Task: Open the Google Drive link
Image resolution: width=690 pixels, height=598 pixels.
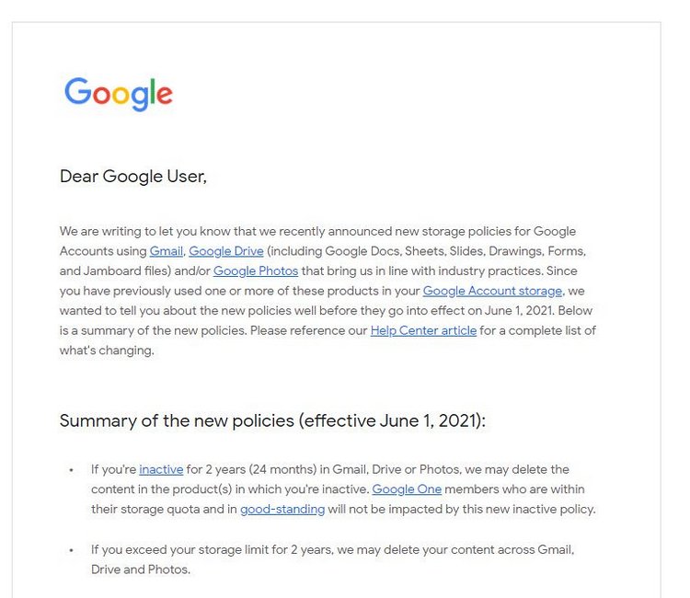Action: [x=226, y=251]
